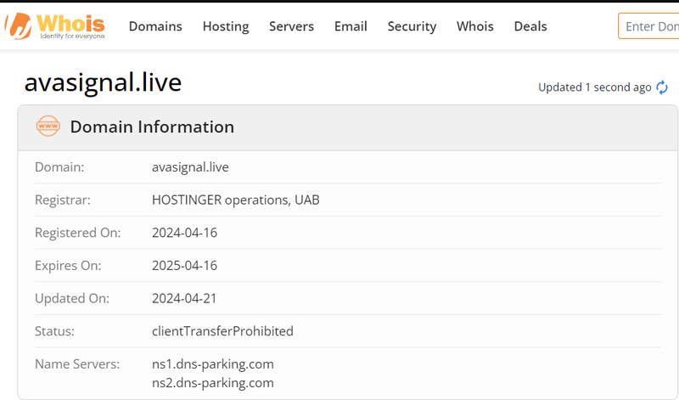Click the avasignal.live page heading
Image resolution: width=679 pixels, height=400 pixels.
point(103,82)
